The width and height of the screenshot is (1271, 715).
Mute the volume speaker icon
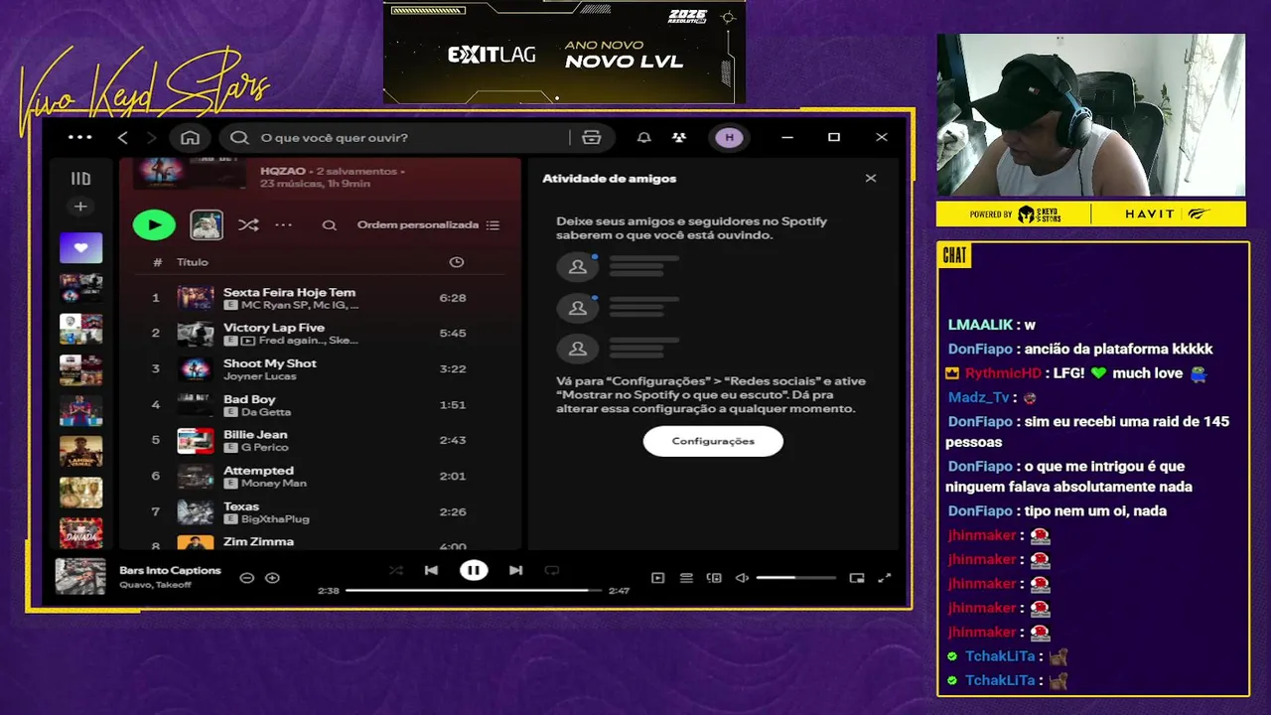(742, 578)
